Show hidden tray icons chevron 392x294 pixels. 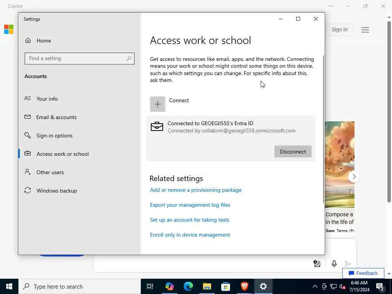[315, 286]
